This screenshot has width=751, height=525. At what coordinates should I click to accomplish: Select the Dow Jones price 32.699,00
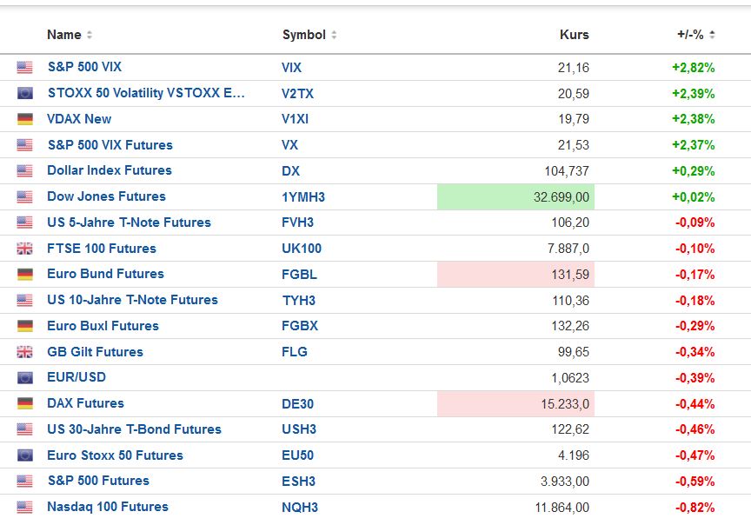coord(562,196)
